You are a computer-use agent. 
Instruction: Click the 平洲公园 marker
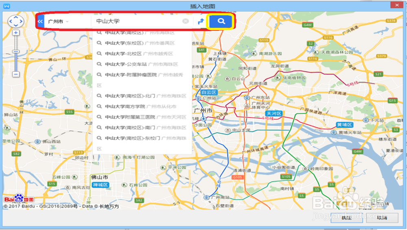tap(163, 167)
